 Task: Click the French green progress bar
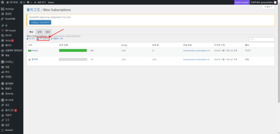pyautogui.click(x=73, y=51)
